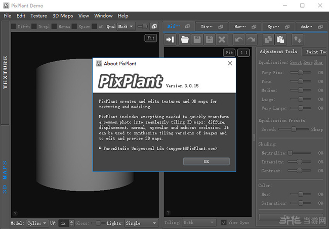
Task: Switch to the Ambient occlusion tab
Action: click(312, 27)
